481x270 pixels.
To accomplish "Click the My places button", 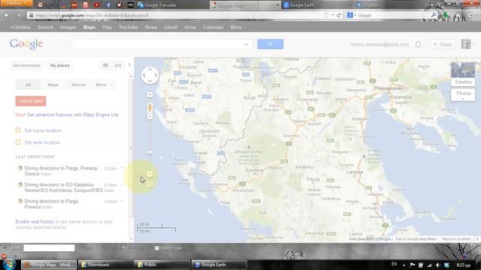I will pyautogui.click(x=60, y=65).
